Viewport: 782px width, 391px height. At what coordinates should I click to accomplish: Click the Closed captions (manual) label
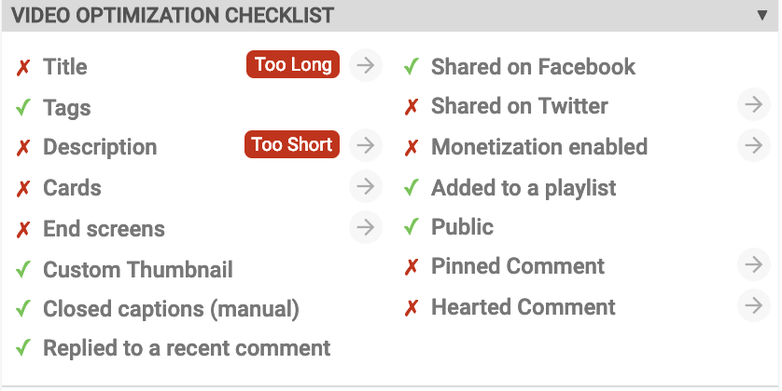pyautogui.click(x=171, y=309)
